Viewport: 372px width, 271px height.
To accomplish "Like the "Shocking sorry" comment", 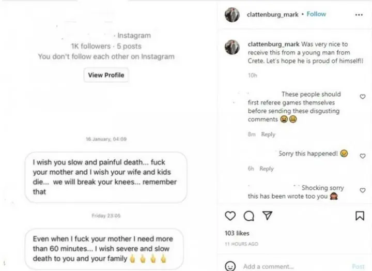I will [362, 190].
